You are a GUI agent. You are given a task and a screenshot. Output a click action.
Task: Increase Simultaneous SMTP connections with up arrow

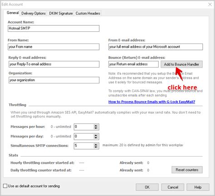click(96, 144)
